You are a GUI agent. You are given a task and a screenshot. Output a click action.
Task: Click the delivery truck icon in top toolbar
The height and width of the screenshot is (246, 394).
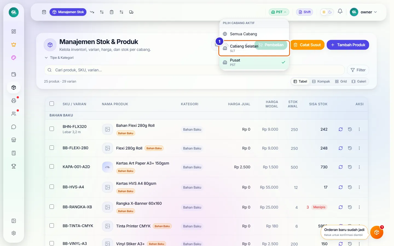(x=131, y=12)
